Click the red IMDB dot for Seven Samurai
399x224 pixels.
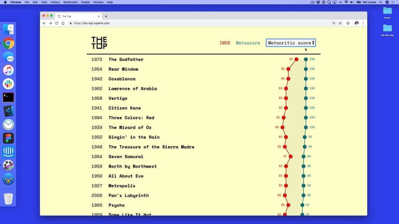click(x=292, y=156)
